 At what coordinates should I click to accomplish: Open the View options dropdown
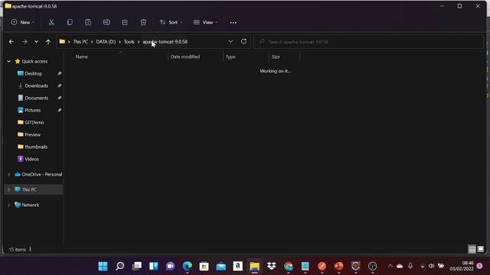coord(205,22)
